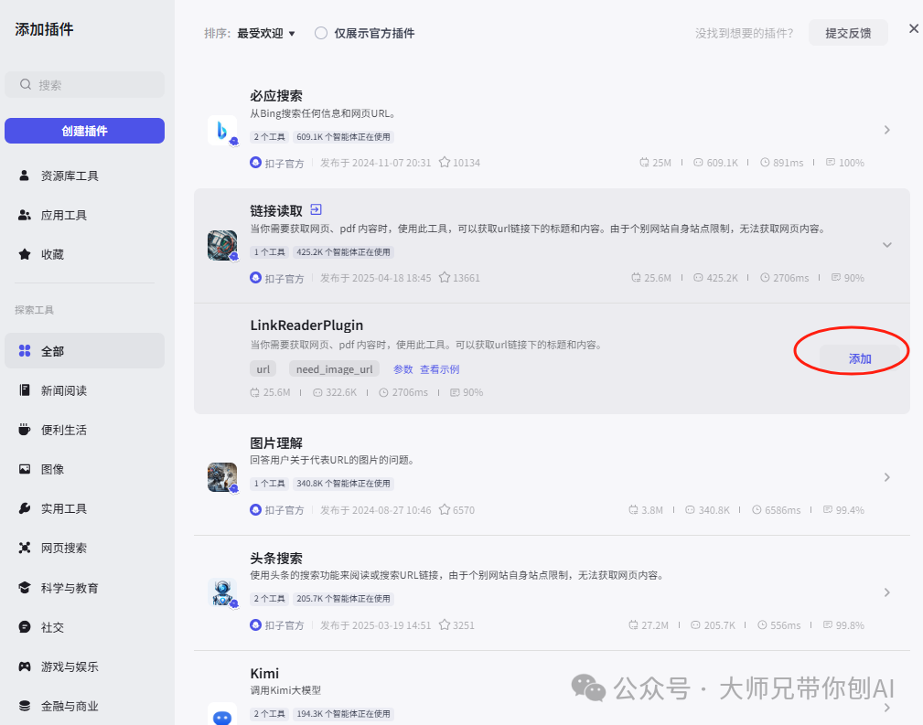Select the 网页搜索 network icon
The height and width of the screenshot is (725, 923).
(24, 548)
